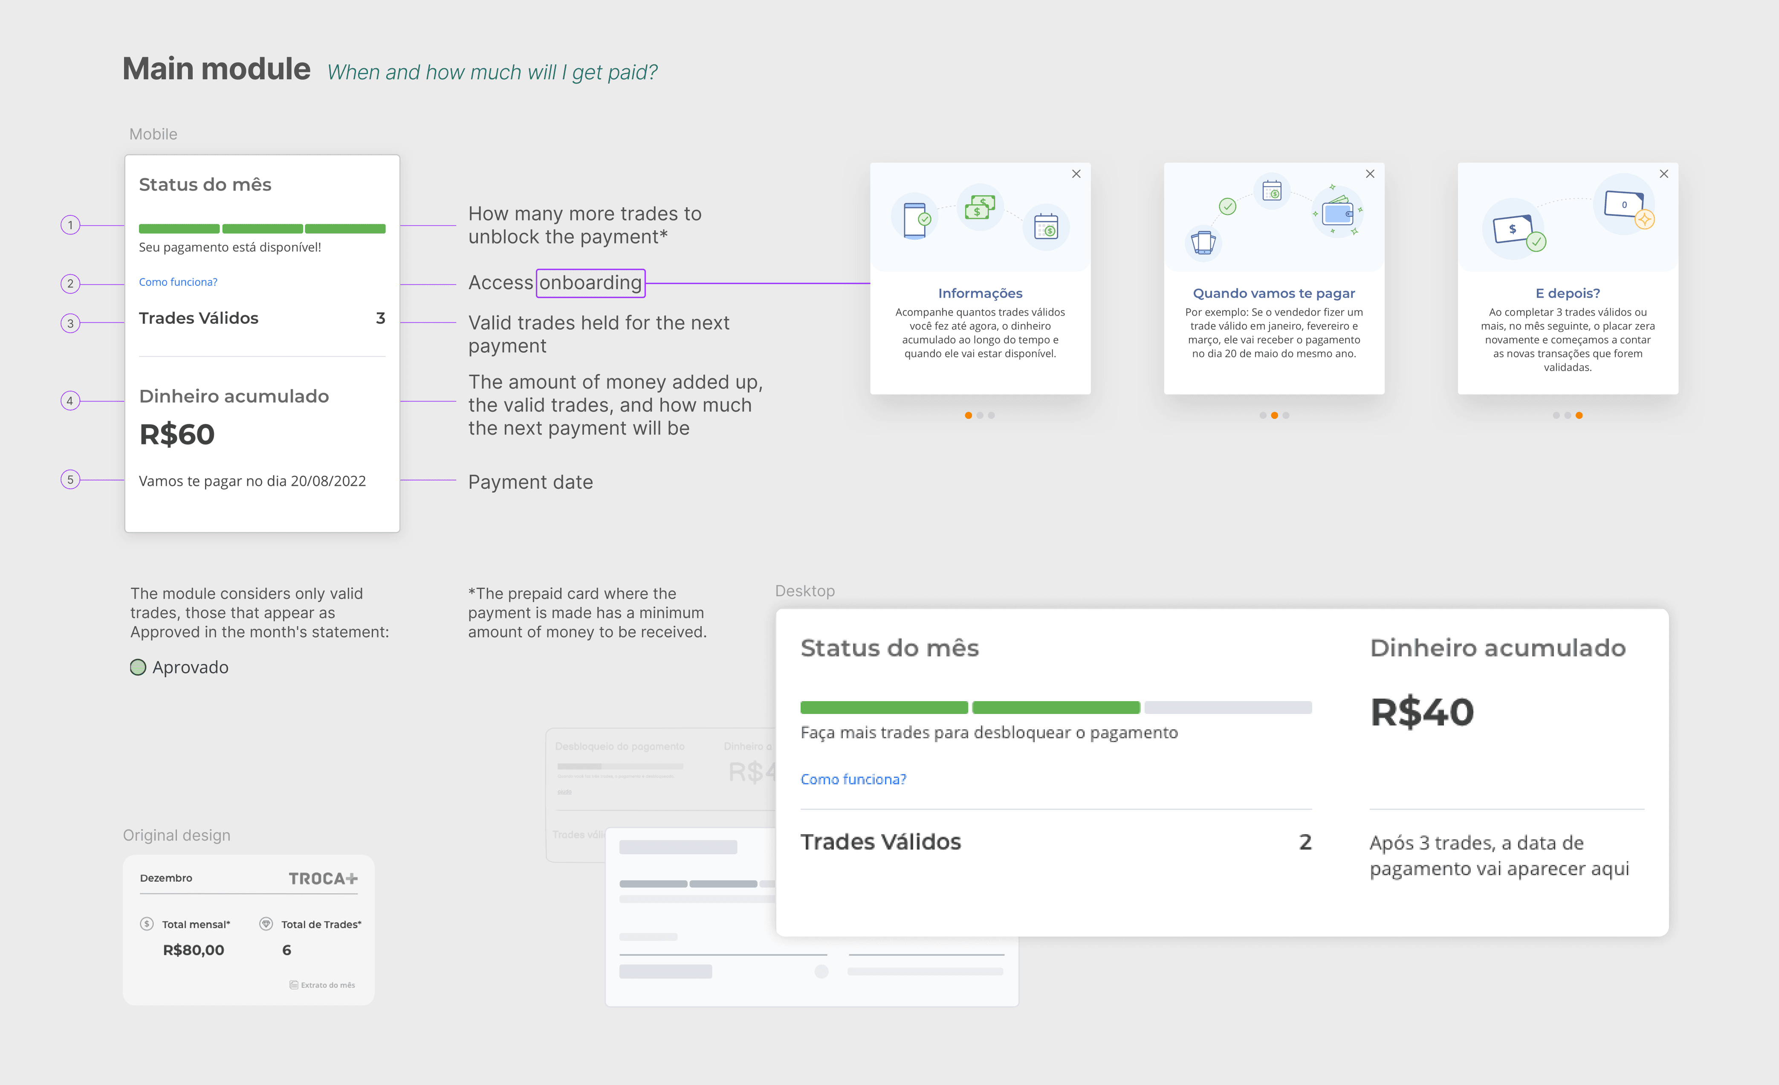Image resolution: width=1779 pixels, height=1085 pixels.
Task: Open Extrato do mês link
Action: (x=323, y=985)
